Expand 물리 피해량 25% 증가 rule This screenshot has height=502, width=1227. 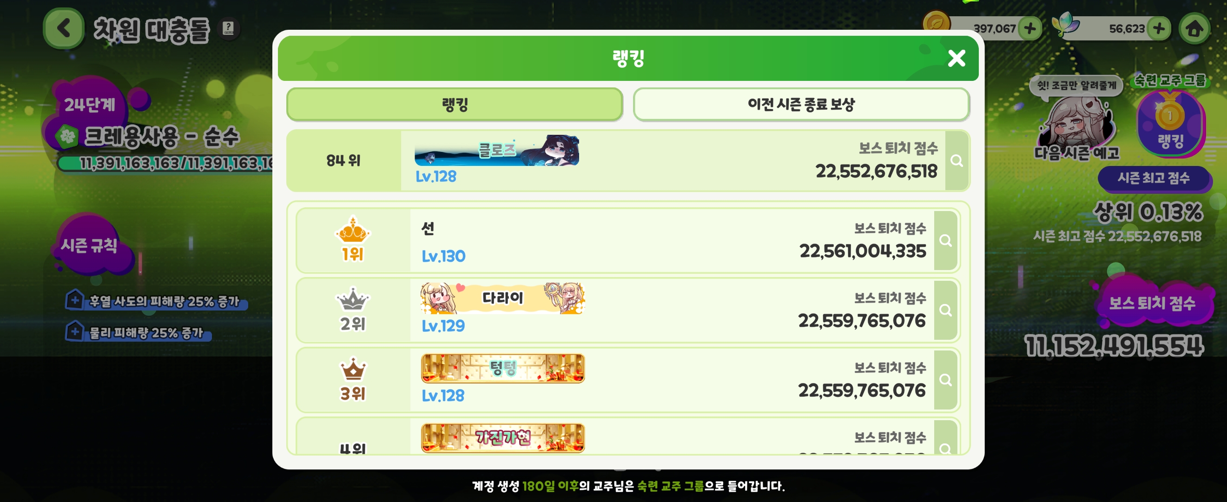coord(138,332)
